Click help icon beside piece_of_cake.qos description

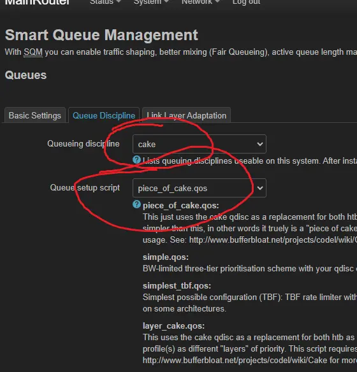click(136, 204)
